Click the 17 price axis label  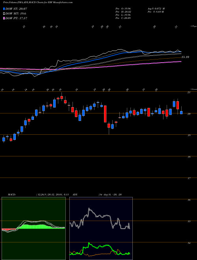click(x=189, y=178)
